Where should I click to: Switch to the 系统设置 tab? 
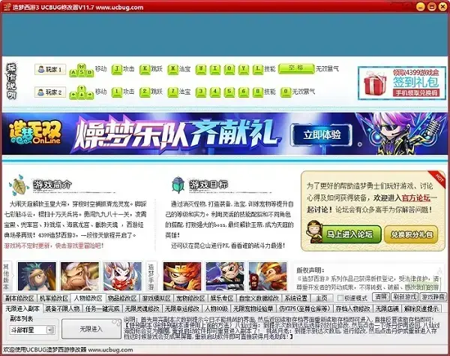(295, 298)
